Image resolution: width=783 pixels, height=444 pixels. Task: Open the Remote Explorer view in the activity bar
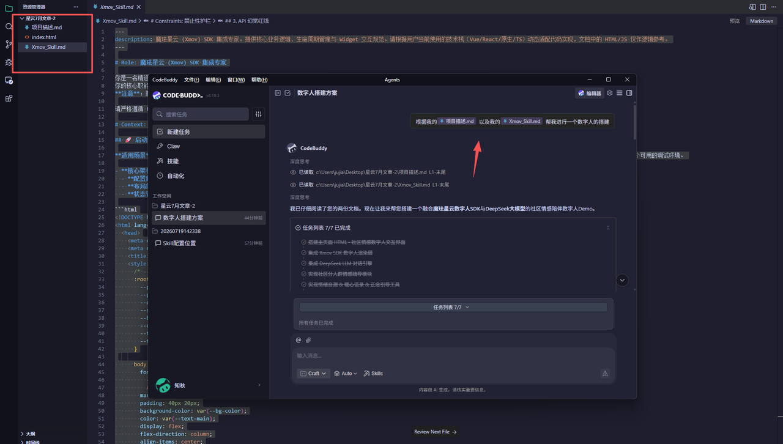click(9, 80)
